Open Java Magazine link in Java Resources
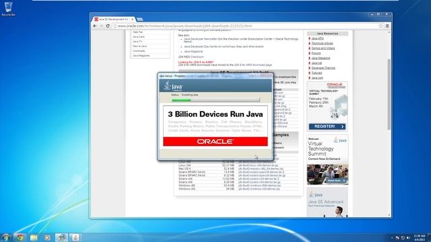The height and width of the screenshot is (242, 431). click(321, 58)
